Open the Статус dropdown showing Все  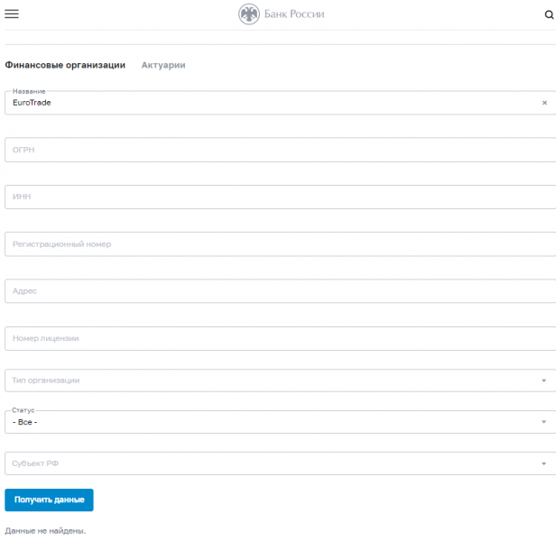(280, 422)
